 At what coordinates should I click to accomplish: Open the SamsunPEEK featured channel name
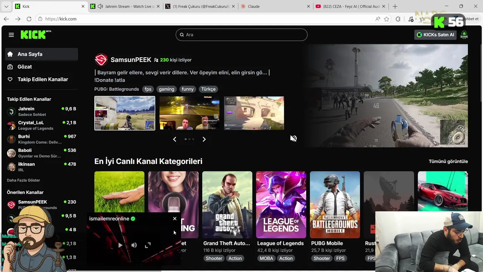click(x=131, y=60)
